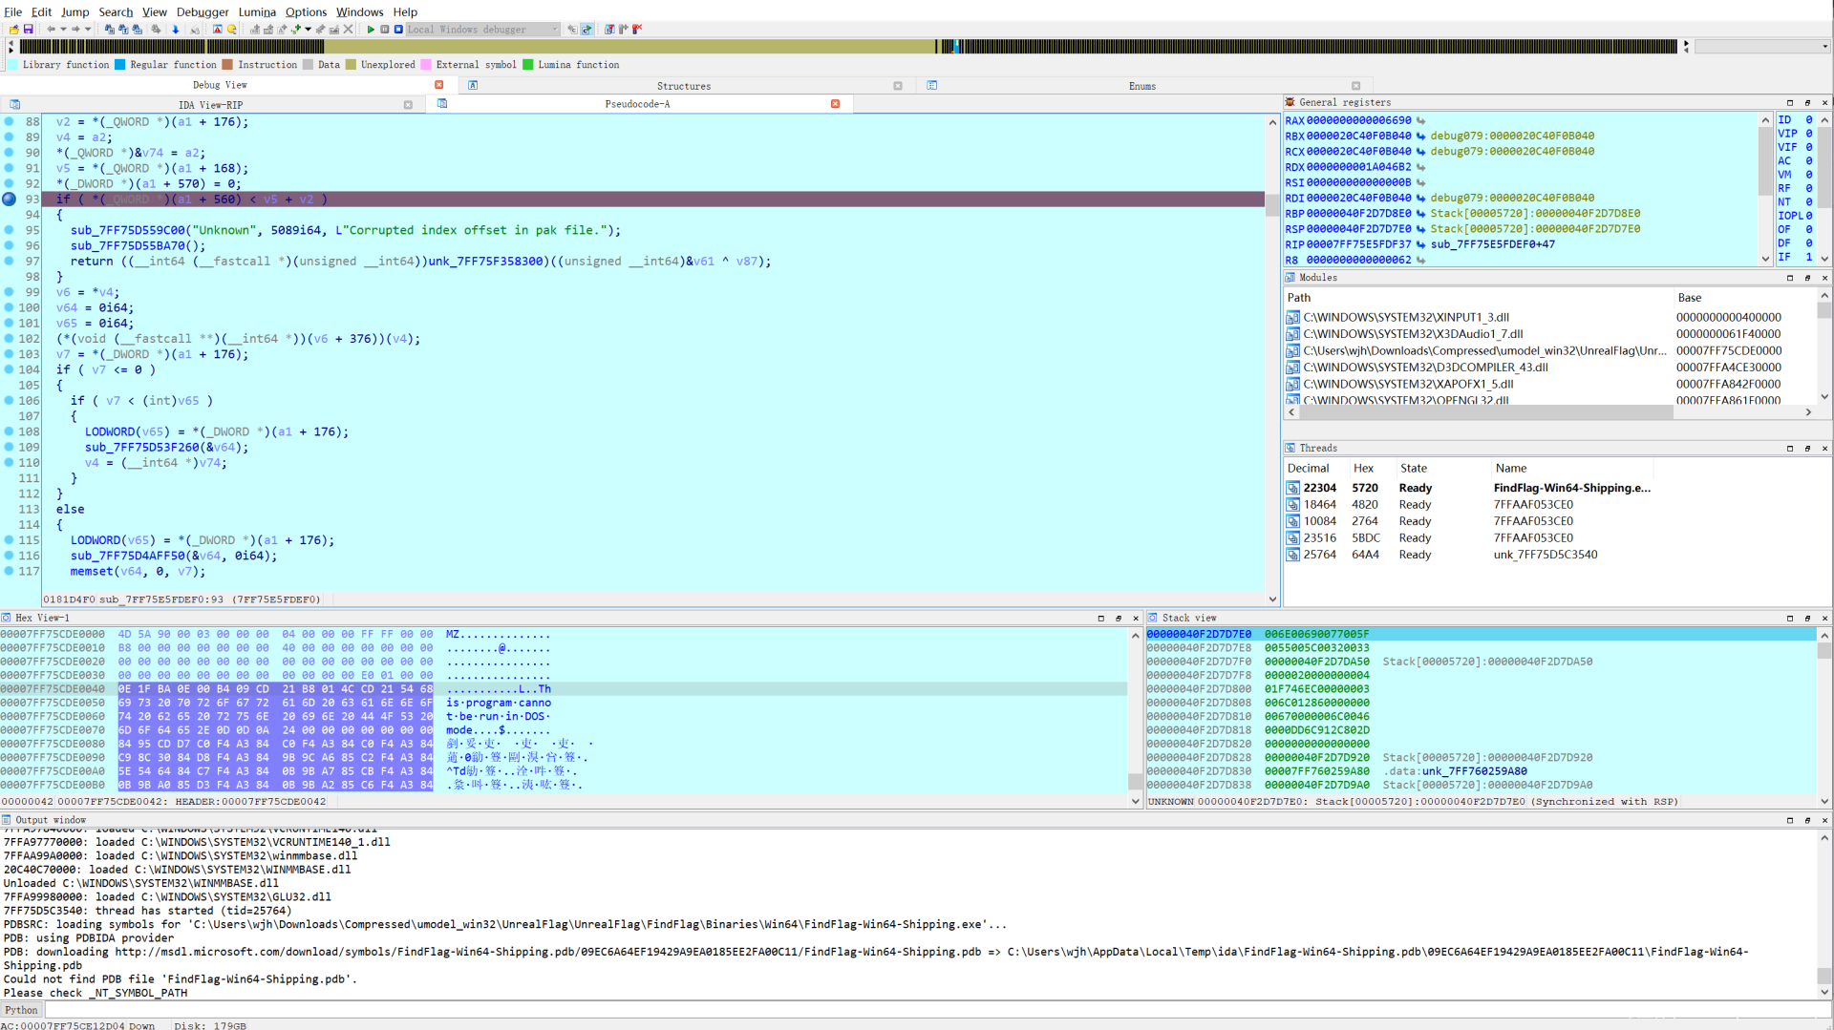This screenshot has width=1834, height=1030.
Task: Click the RBX register jump arrow
Action: (1420, 137)
